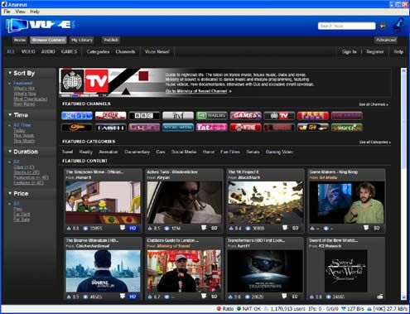Screen dimensions: 410x314
Task: Click in the Search Vuze field
Action: [346, 26]
